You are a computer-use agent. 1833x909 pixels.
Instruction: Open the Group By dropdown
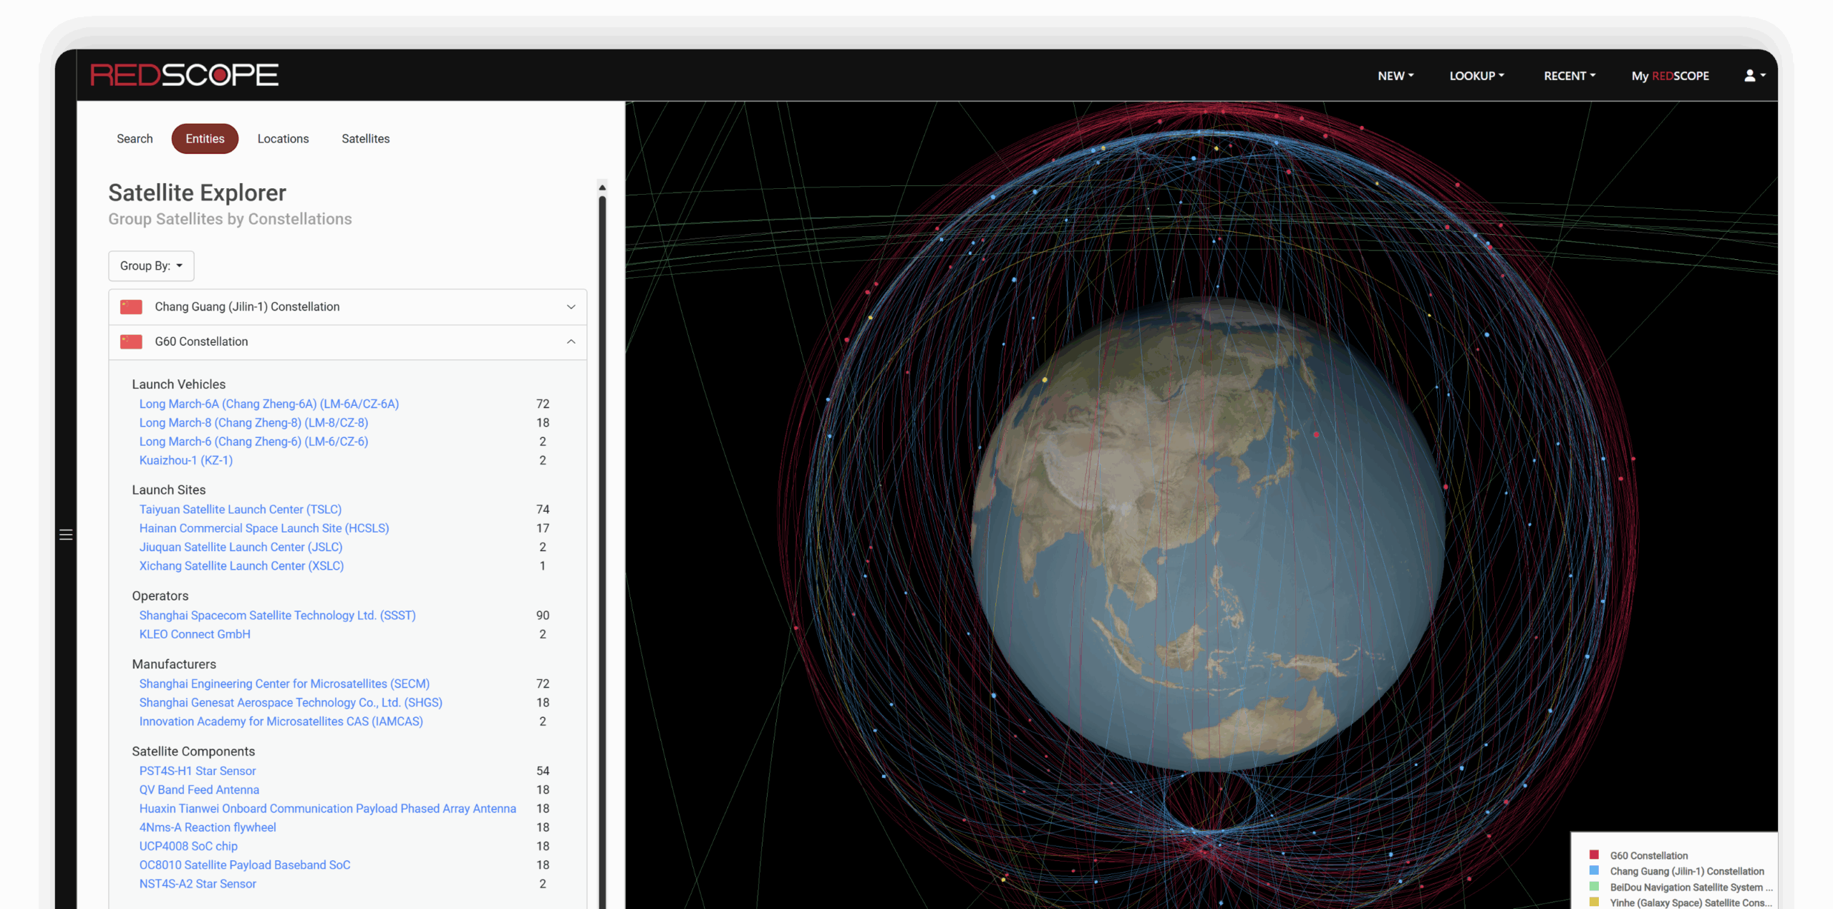151,266
